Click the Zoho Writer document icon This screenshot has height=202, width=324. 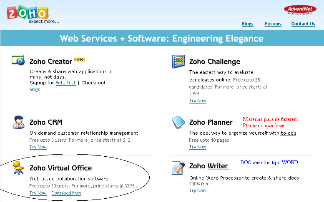tap(178, 168)
